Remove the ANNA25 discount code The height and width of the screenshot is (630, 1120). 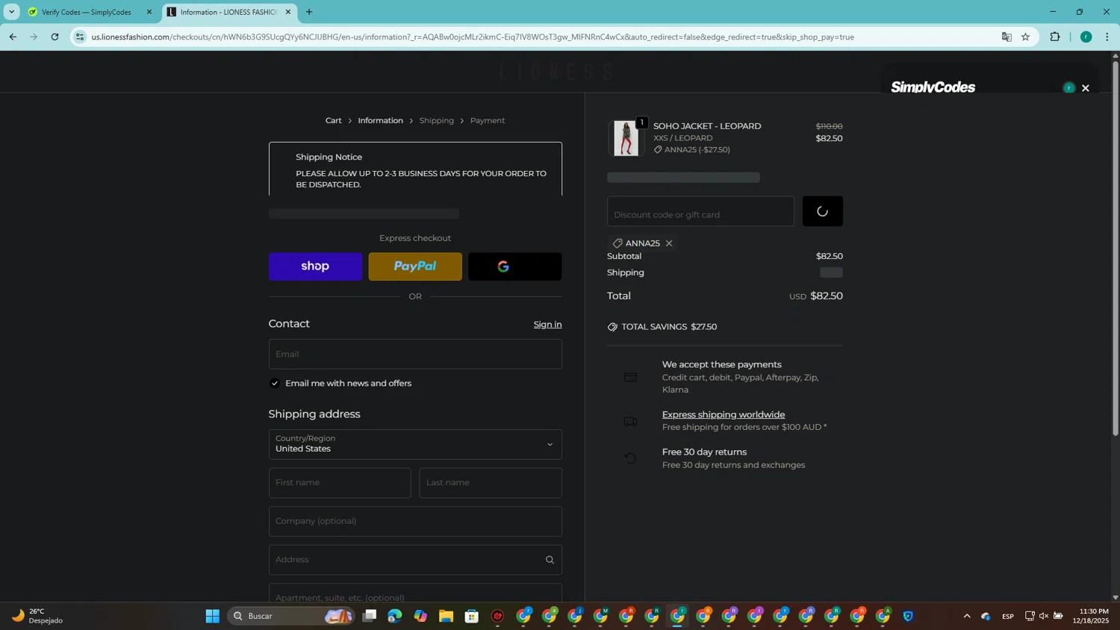point(669,243)
